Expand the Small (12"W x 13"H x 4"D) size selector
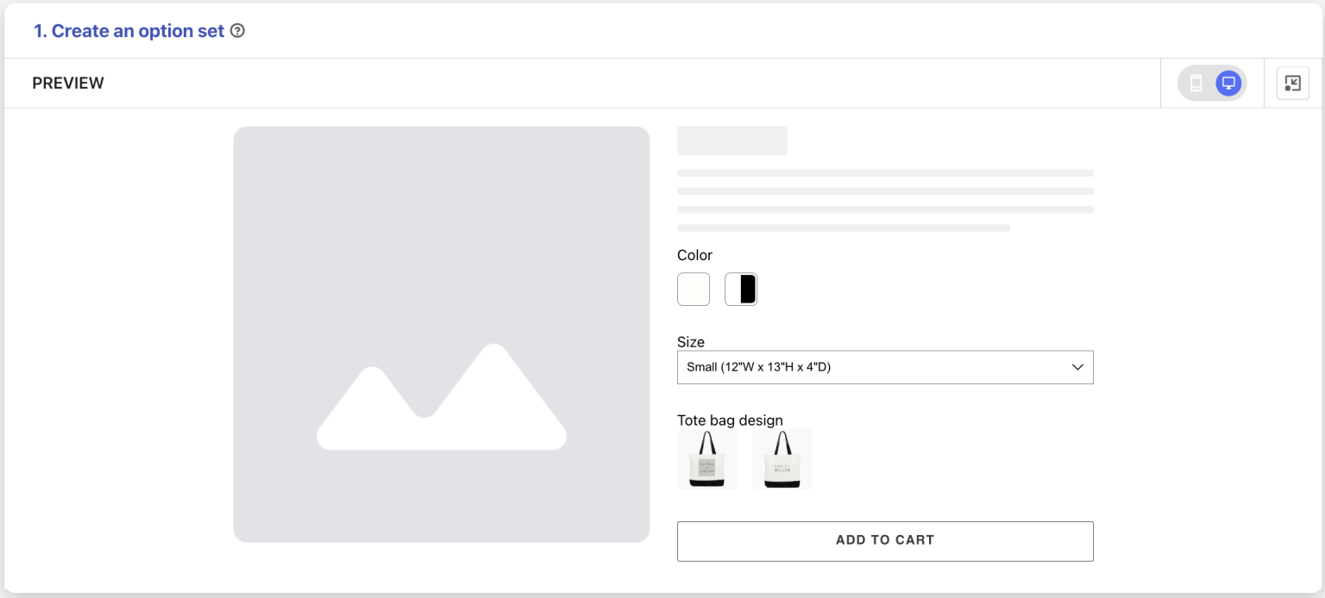This screenshot has width=1325, height=598. [885, 367]
